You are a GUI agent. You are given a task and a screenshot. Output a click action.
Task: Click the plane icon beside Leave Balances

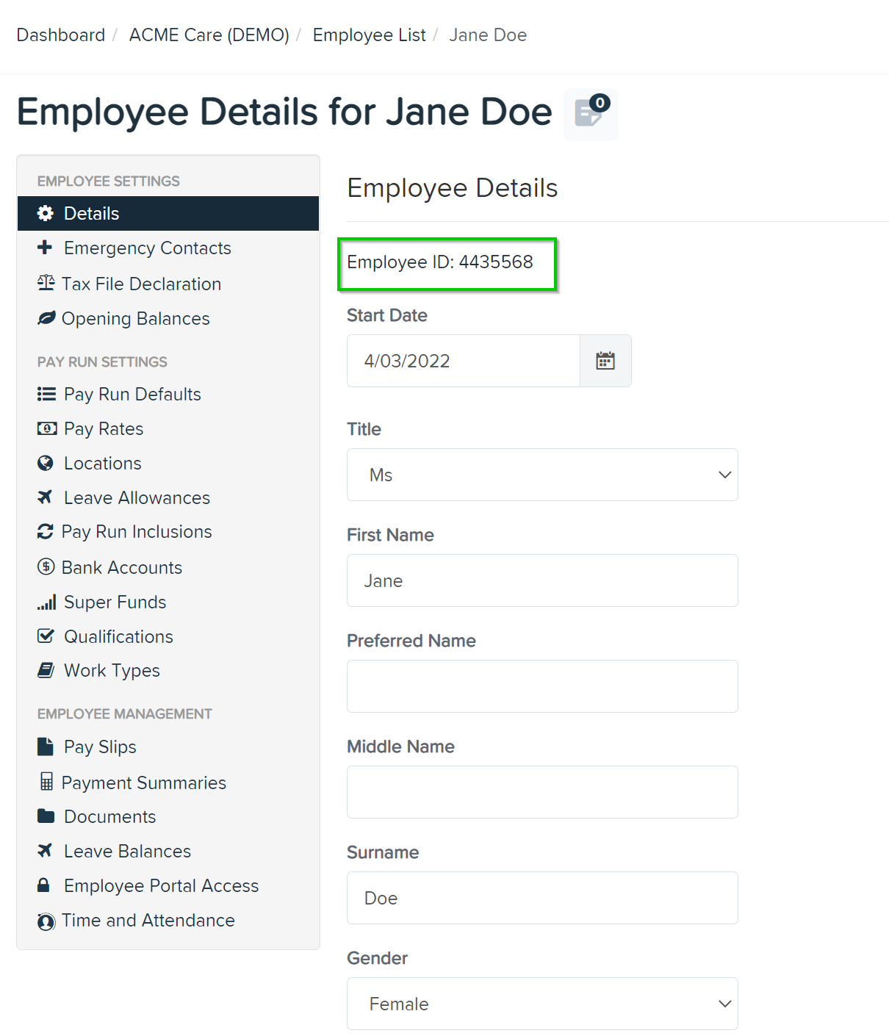coord(45,850)
